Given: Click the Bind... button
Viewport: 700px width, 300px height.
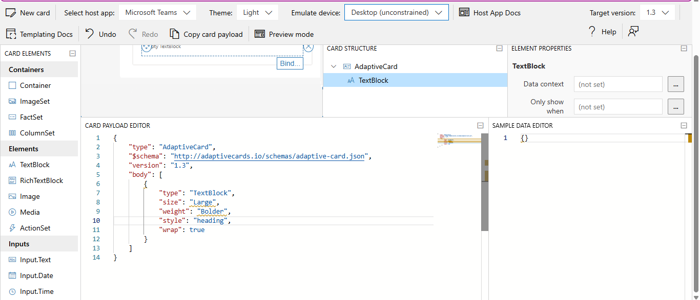Looking at the screenshot, I should tap(290, 63).
